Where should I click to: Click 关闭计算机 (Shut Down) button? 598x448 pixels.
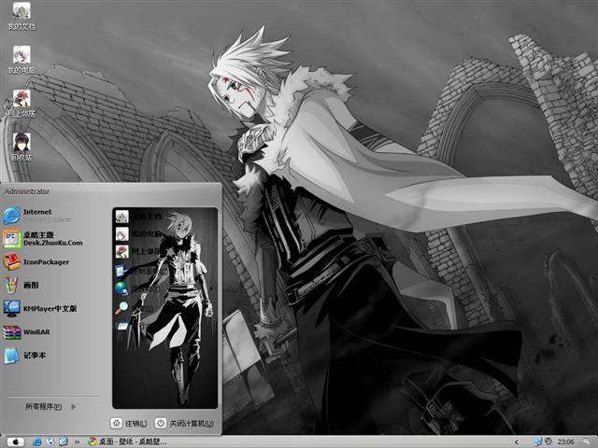pyautogui.click(x=184, y=423)
